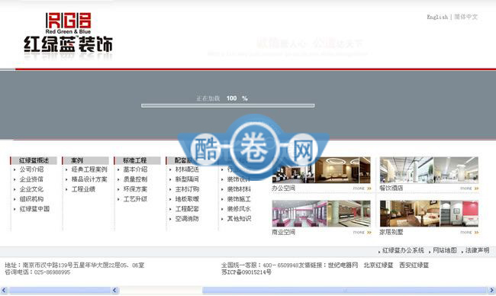Open the 商业空间 photo thumbnail

click(321, 214)
